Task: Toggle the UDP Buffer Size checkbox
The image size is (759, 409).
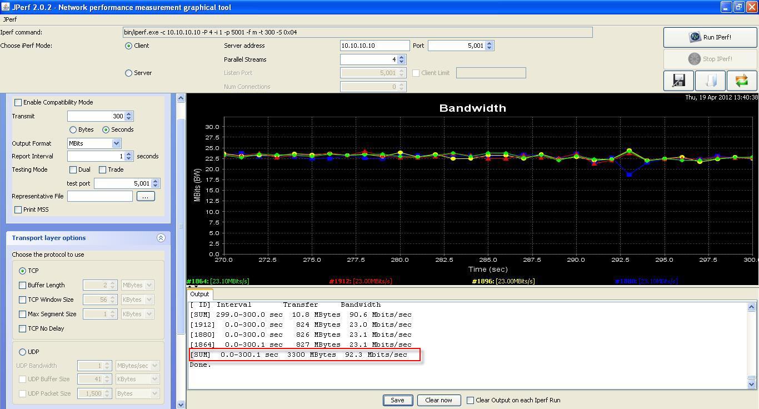Action: (x=23, y=379)
